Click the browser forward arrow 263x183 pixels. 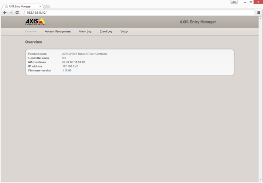pos(11,12)
